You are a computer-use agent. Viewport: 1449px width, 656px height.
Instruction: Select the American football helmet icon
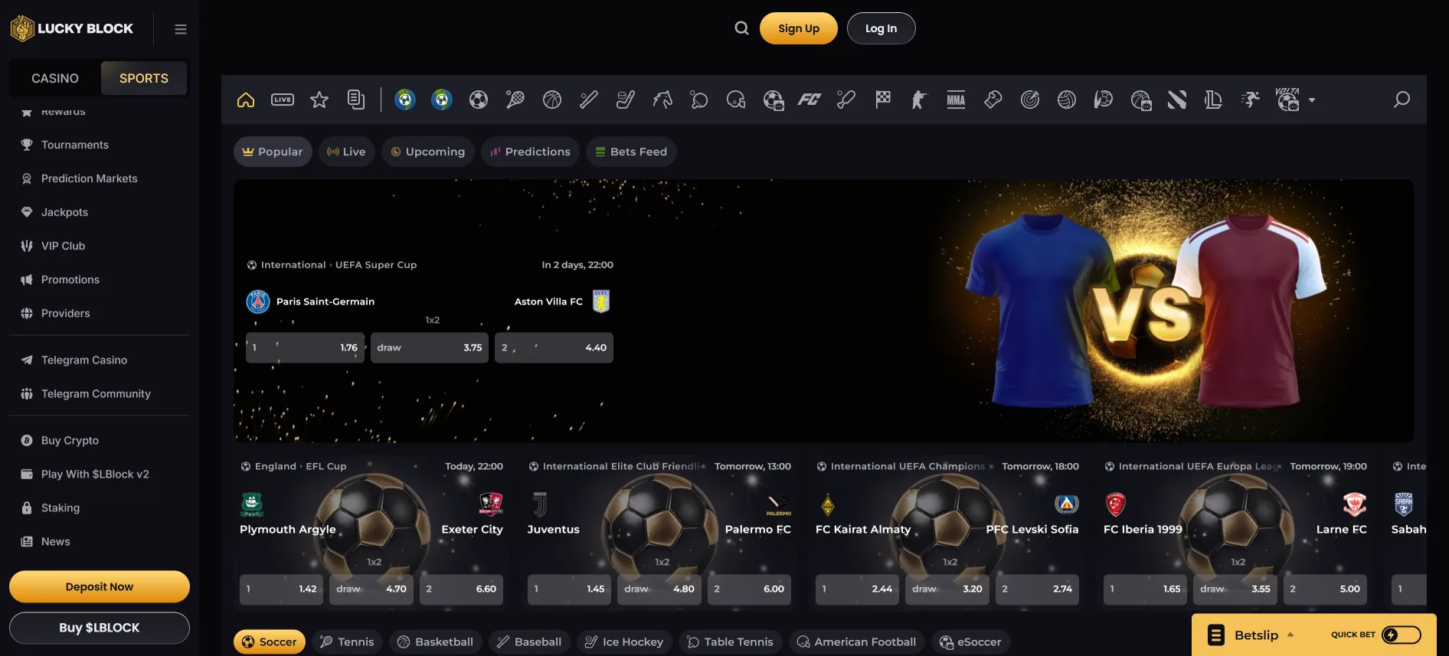coord(736,100)
